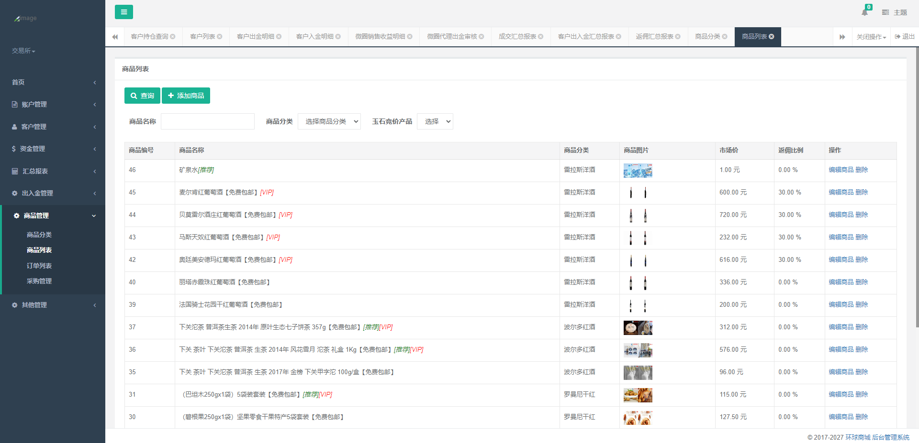Open the 交易所 dropdown in the sidebar
This screenshot has width=919, height=443.
coord(23,51)
